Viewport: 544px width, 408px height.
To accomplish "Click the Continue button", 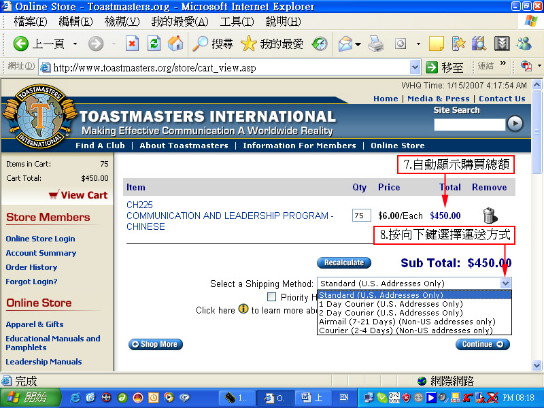I will [x=482, y=345].
